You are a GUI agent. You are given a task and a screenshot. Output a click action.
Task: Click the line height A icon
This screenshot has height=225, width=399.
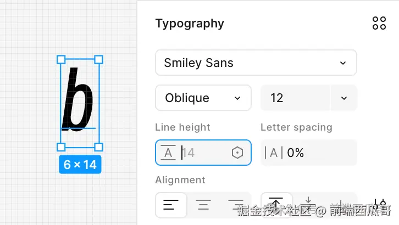tap(168, 153)
